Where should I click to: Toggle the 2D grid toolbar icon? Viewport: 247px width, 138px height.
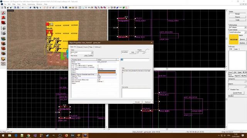[2, 8]
